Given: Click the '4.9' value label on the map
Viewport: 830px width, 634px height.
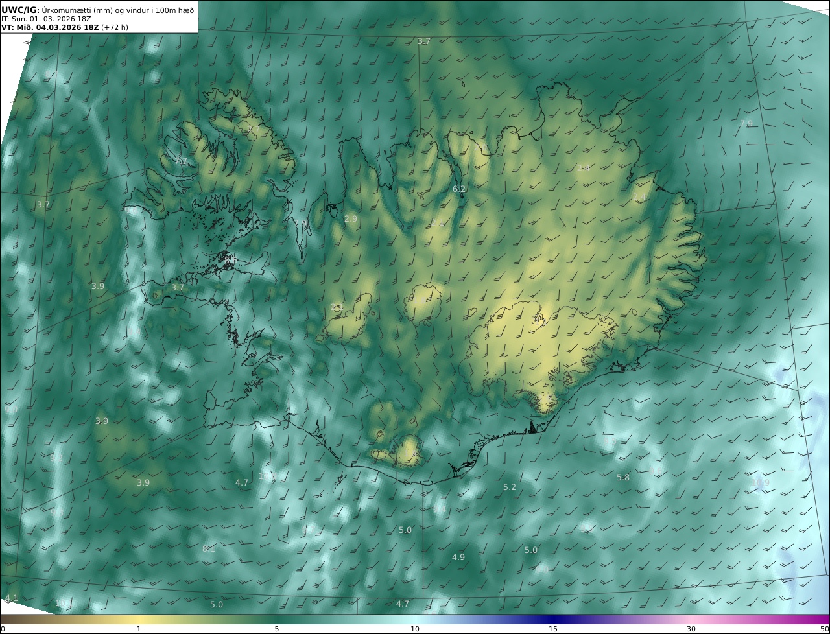Looking at the screenshot, I should (458, 557).
